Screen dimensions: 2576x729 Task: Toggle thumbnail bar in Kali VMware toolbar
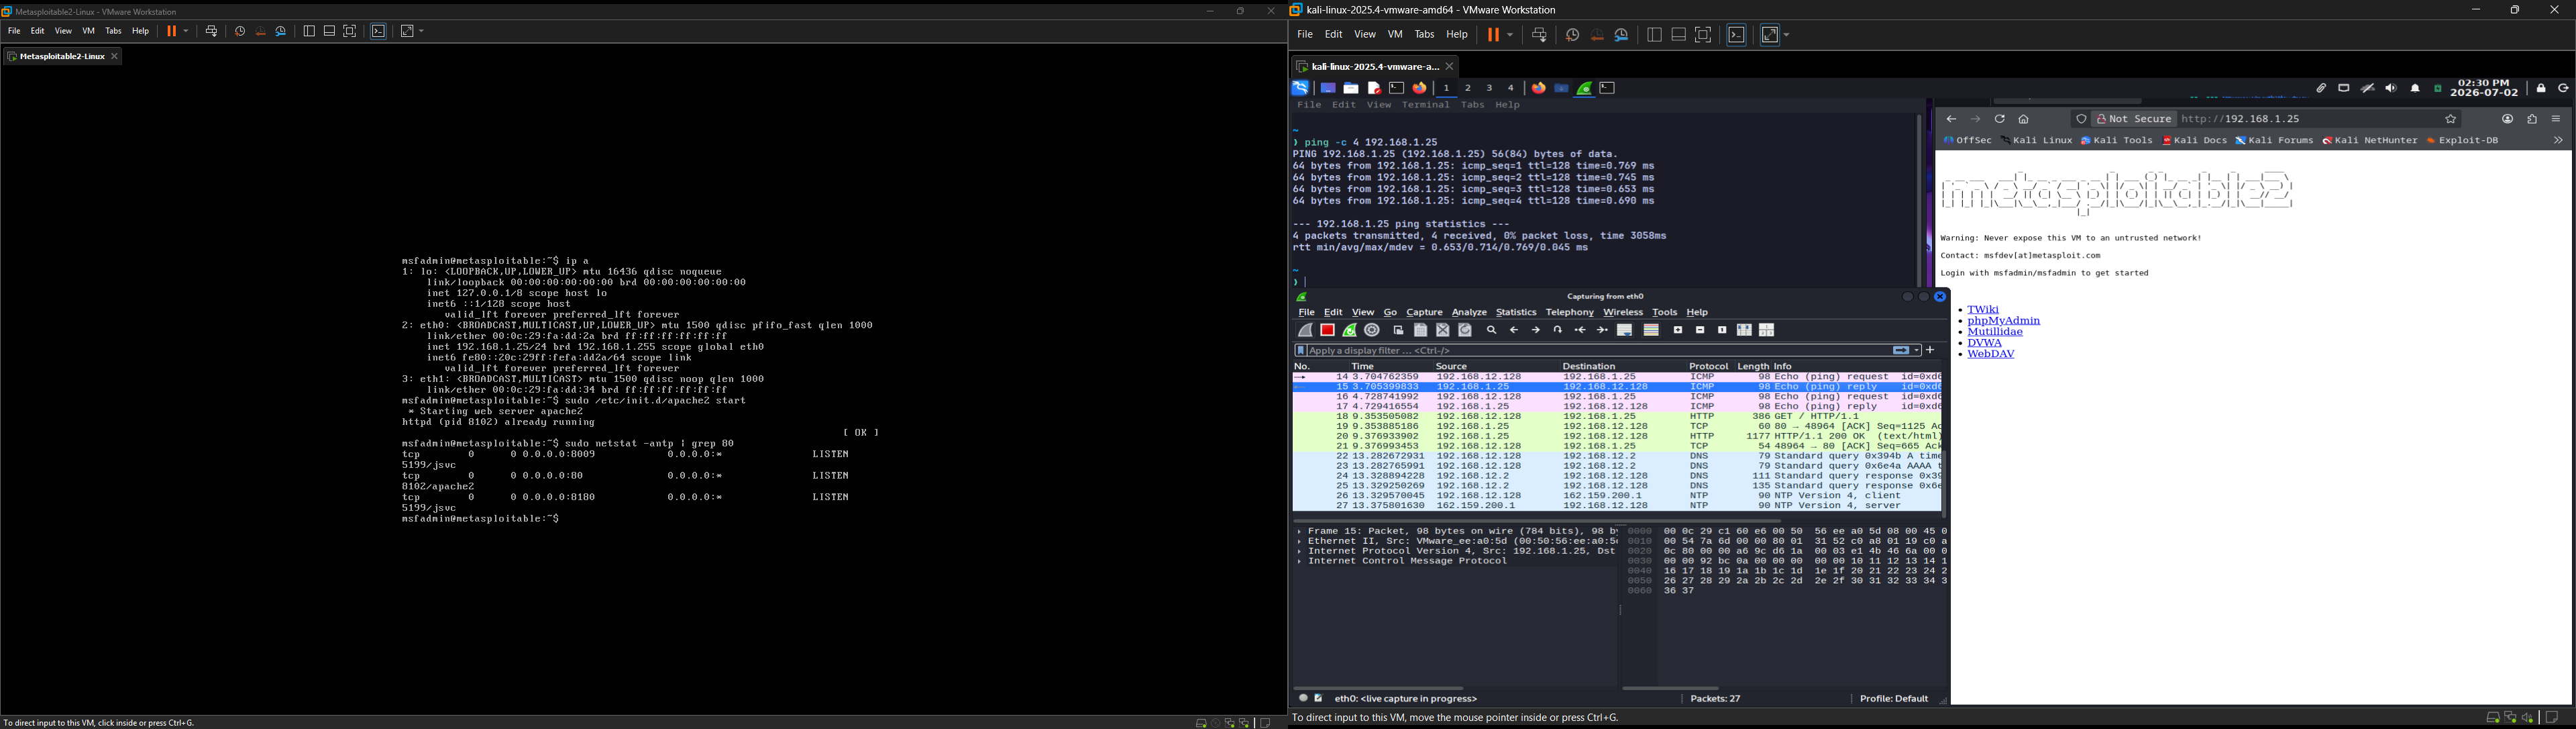pyautogui.click(x=1679, y=35)
